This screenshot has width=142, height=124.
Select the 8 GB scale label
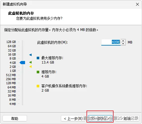pyautogui.click(x=13, y=58)
